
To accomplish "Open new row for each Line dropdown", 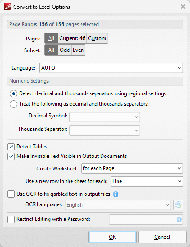I will (147, 181).
